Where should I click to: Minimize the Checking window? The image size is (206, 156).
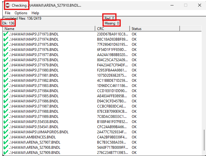tap(172, 5)
